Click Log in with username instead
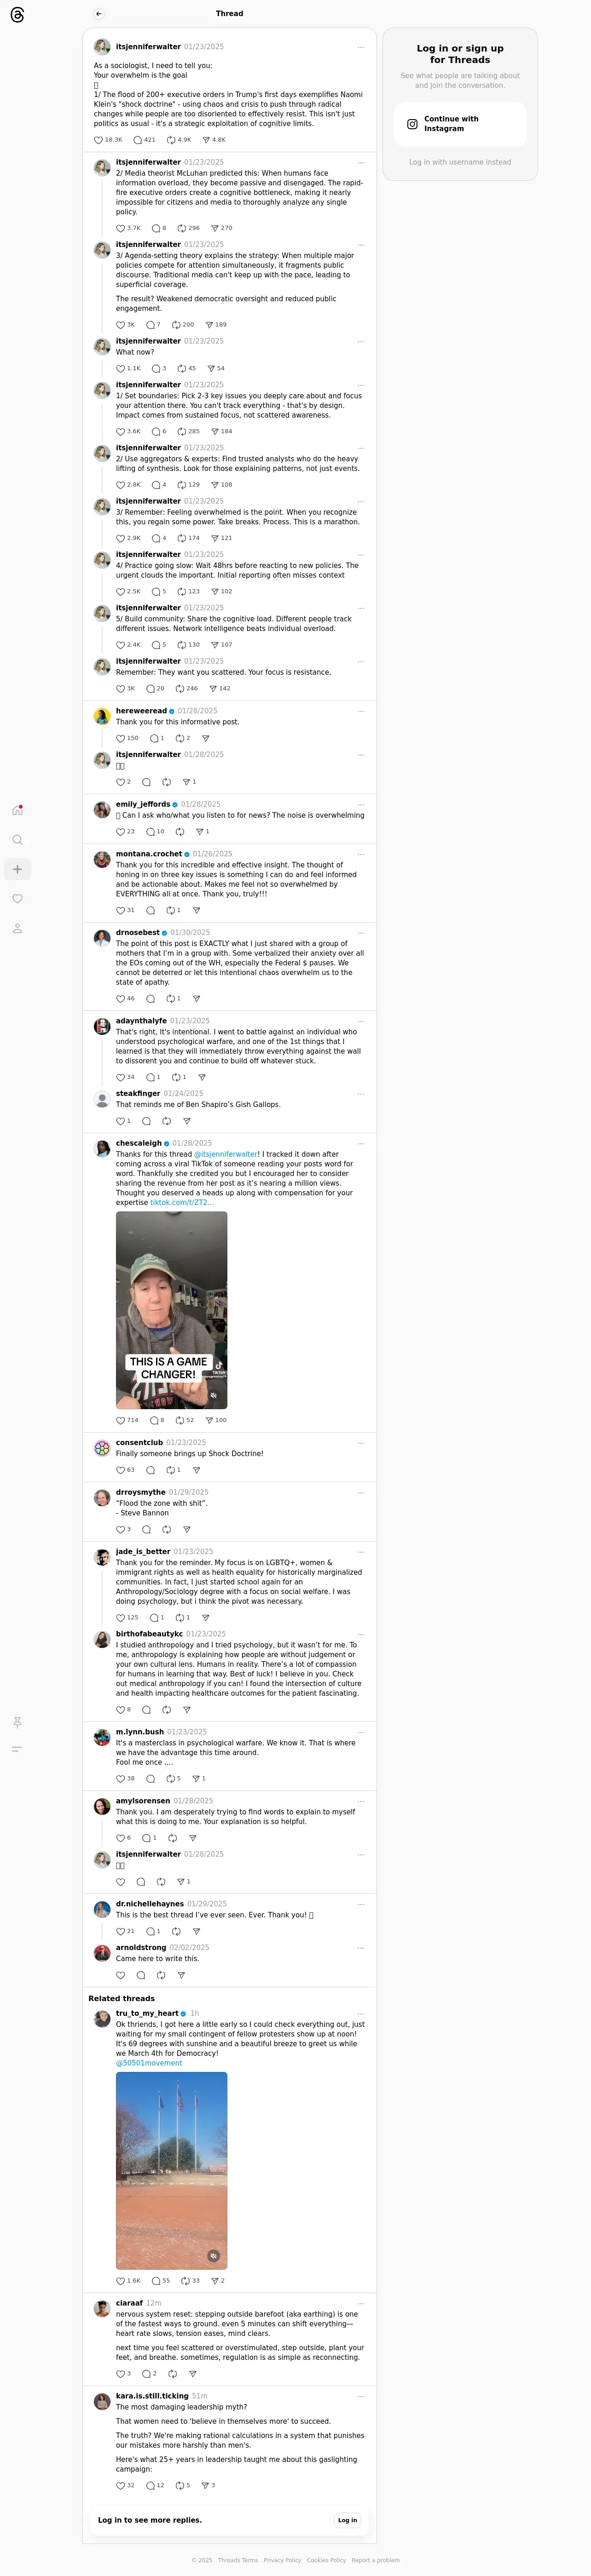The image size is (591, 2576). [x=460, y=162]
